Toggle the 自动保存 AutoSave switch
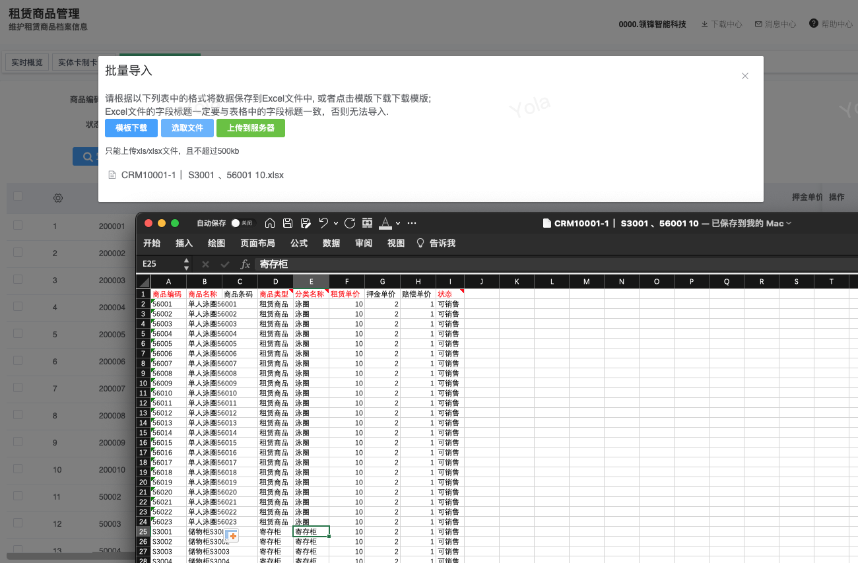Image resolution: width=858 pixels, height=563 pixels. tap(242, 223)
